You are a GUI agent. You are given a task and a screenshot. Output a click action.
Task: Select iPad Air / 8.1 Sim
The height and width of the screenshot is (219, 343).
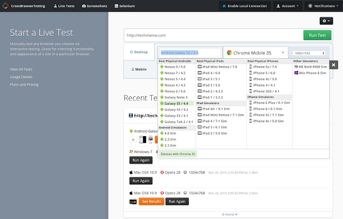coord(214,109)
